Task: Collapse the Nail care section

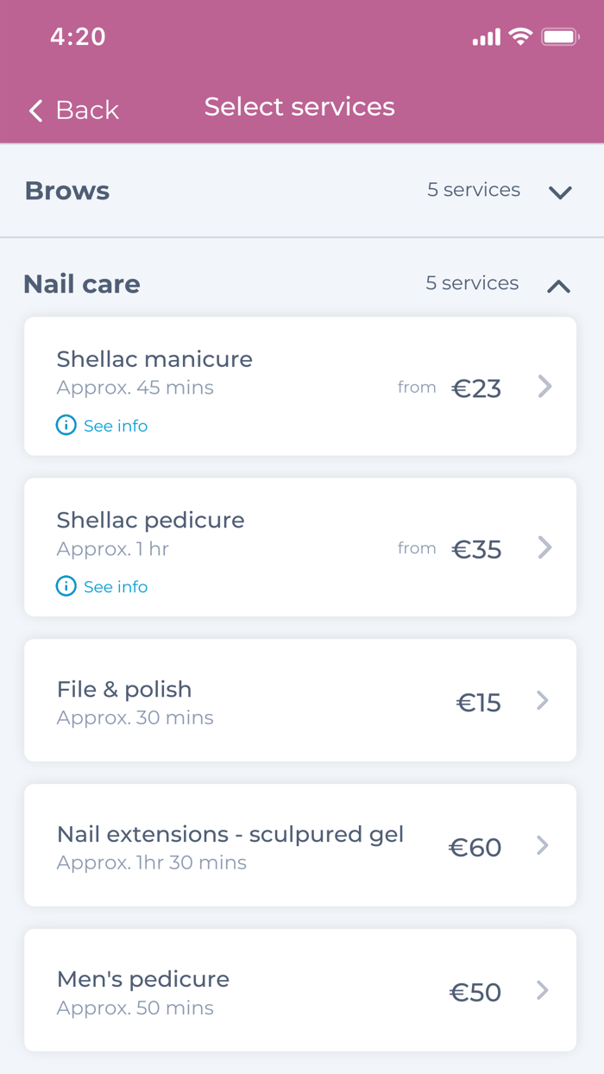Action: (x=558, y=286)
